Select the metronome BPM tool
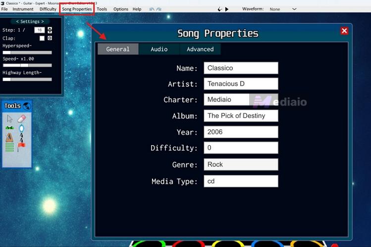Viewport: 371px width, 247px height. [9, 137]
